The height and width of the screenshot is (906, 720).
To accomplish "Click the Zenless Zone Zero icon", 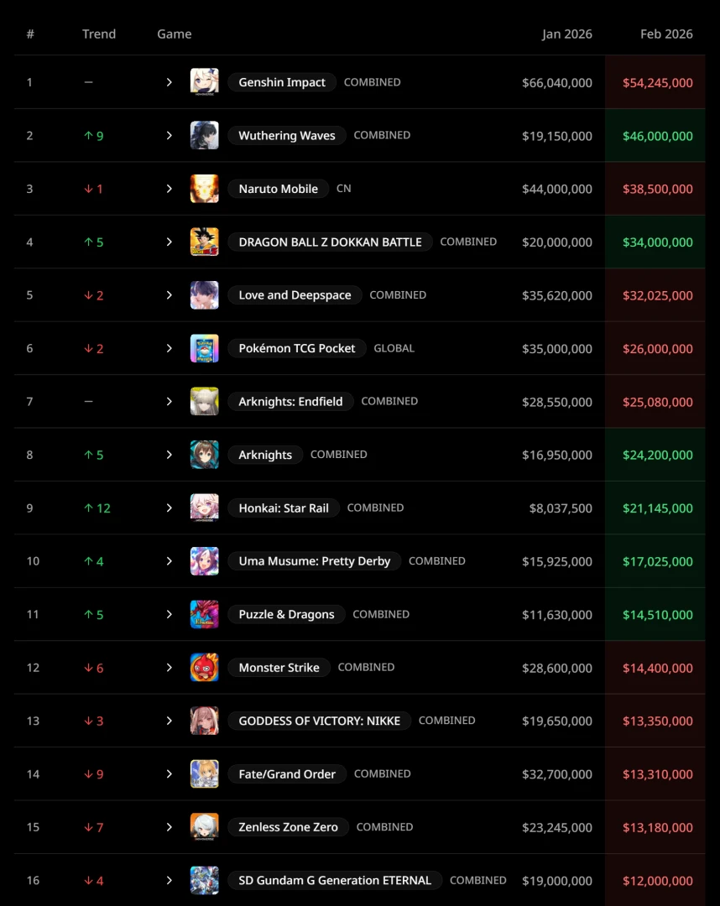I will (x=204, y=827).
